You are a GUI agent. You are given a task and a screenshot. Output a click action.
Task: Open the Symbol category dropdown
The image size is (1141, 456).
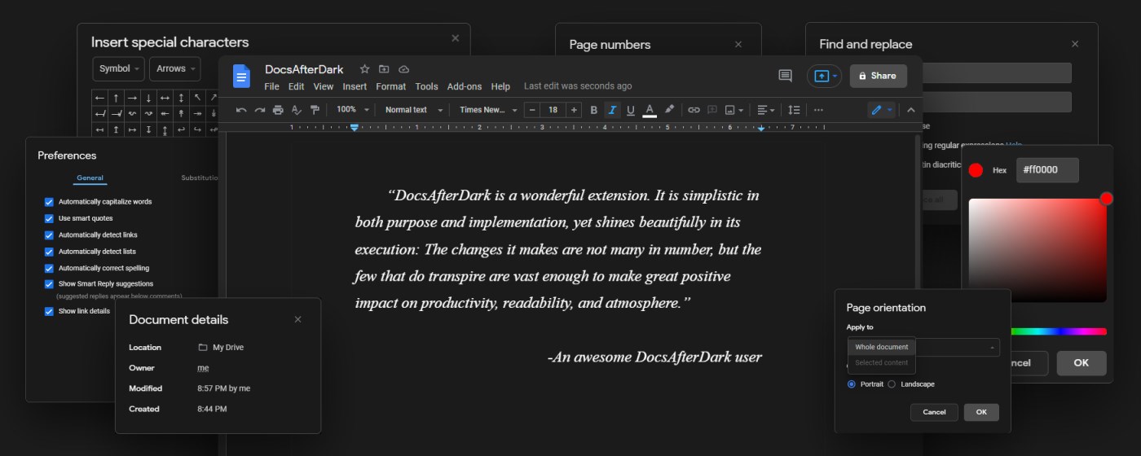(119, 68)
